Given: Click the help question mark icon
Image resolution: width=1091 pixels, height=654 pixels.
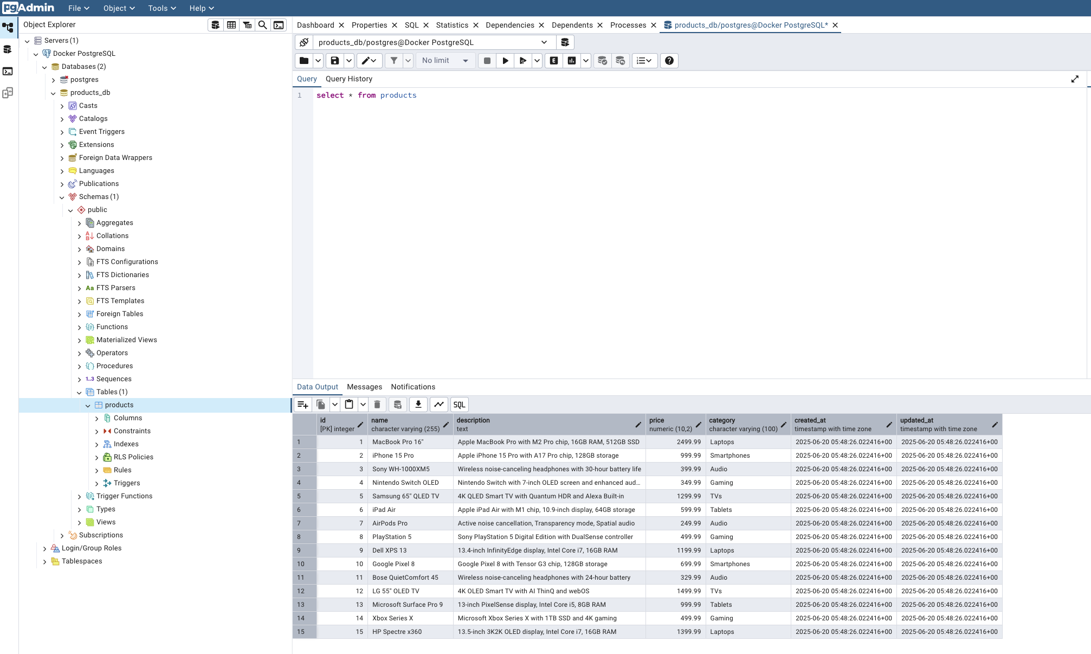Looking at the screenshot, I should click(x=669, y=61).
